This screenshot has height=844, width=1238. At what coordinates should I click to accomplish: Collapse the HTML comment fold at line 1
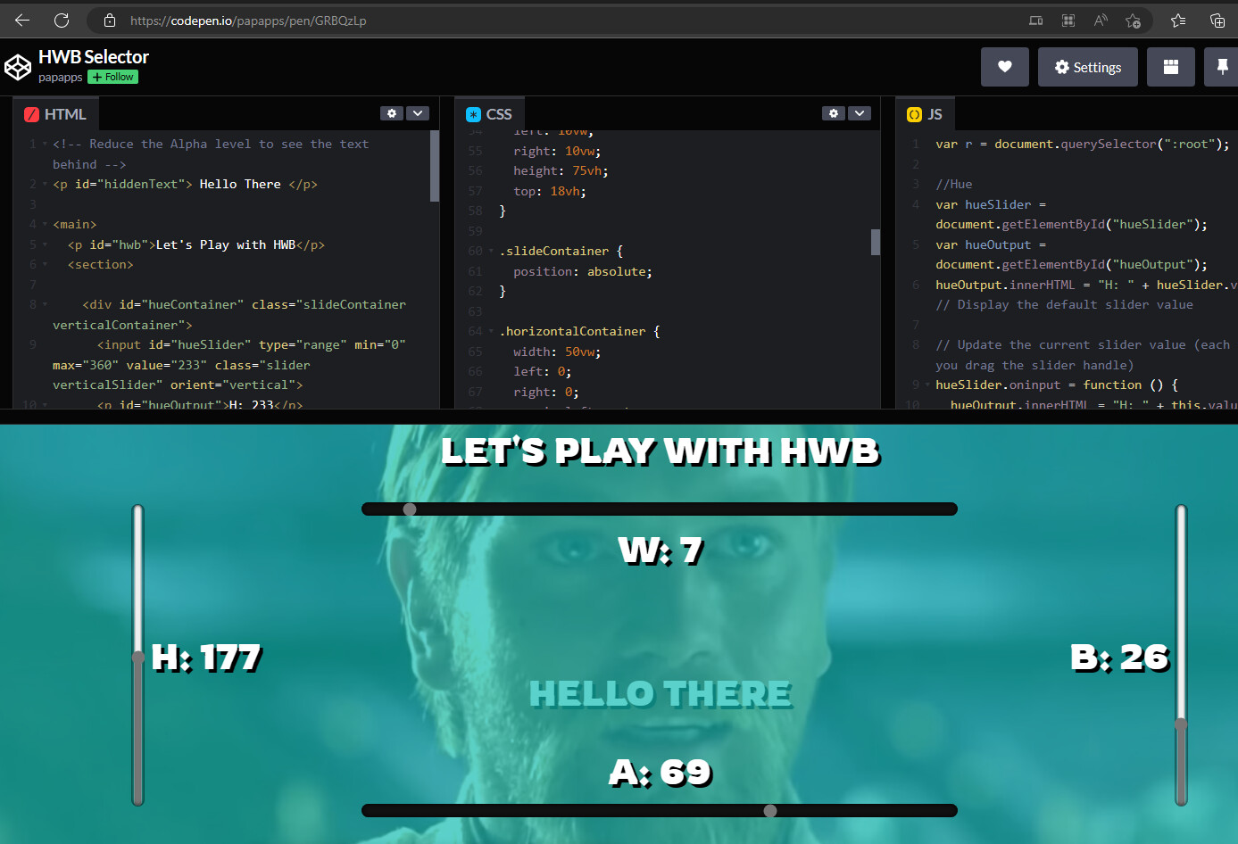pos(45,144)
